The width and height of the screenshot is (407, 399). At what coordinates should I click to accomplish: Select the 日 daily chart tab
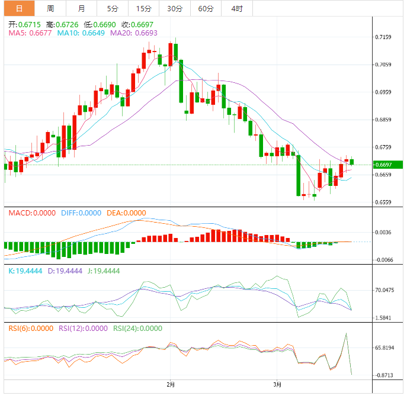(x=19, y=8)
